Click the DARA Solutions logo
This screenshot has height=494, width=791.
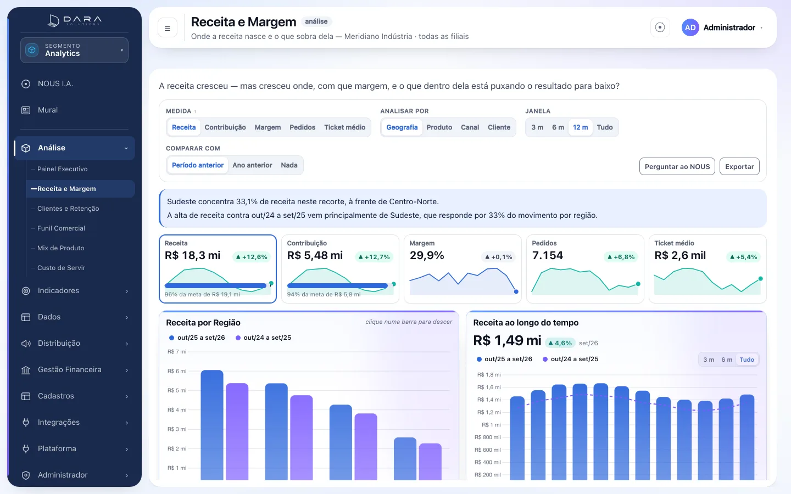(75, 21)
